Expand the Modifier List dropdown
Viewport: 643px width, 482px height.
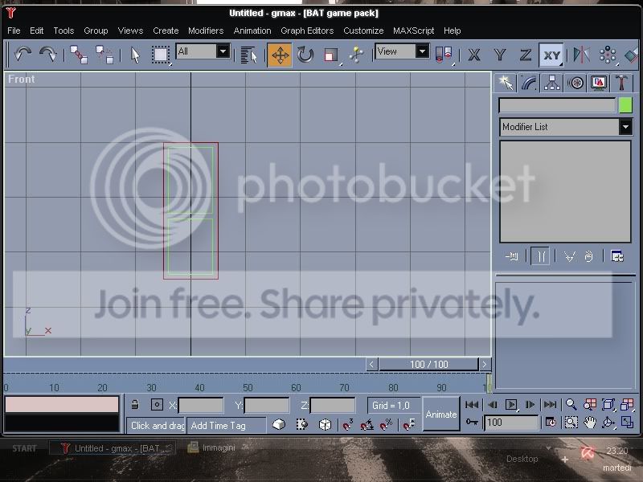pos(625,127)
